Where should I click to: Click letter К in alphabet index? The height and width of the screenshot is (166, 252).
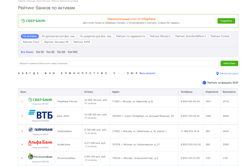[62, 73]
